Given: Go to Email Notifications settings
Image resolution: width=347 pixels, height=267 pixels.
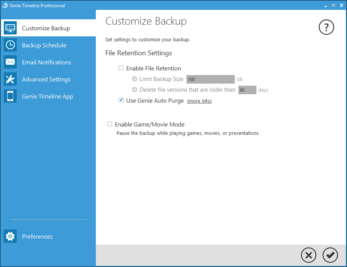Looking at the screenshot, I should 46,62.
